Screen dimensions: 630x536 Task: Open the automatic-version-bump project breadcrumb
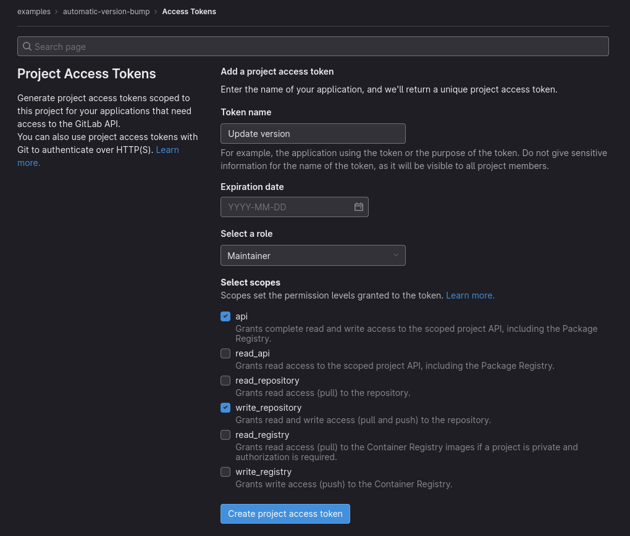coord(106,11)
